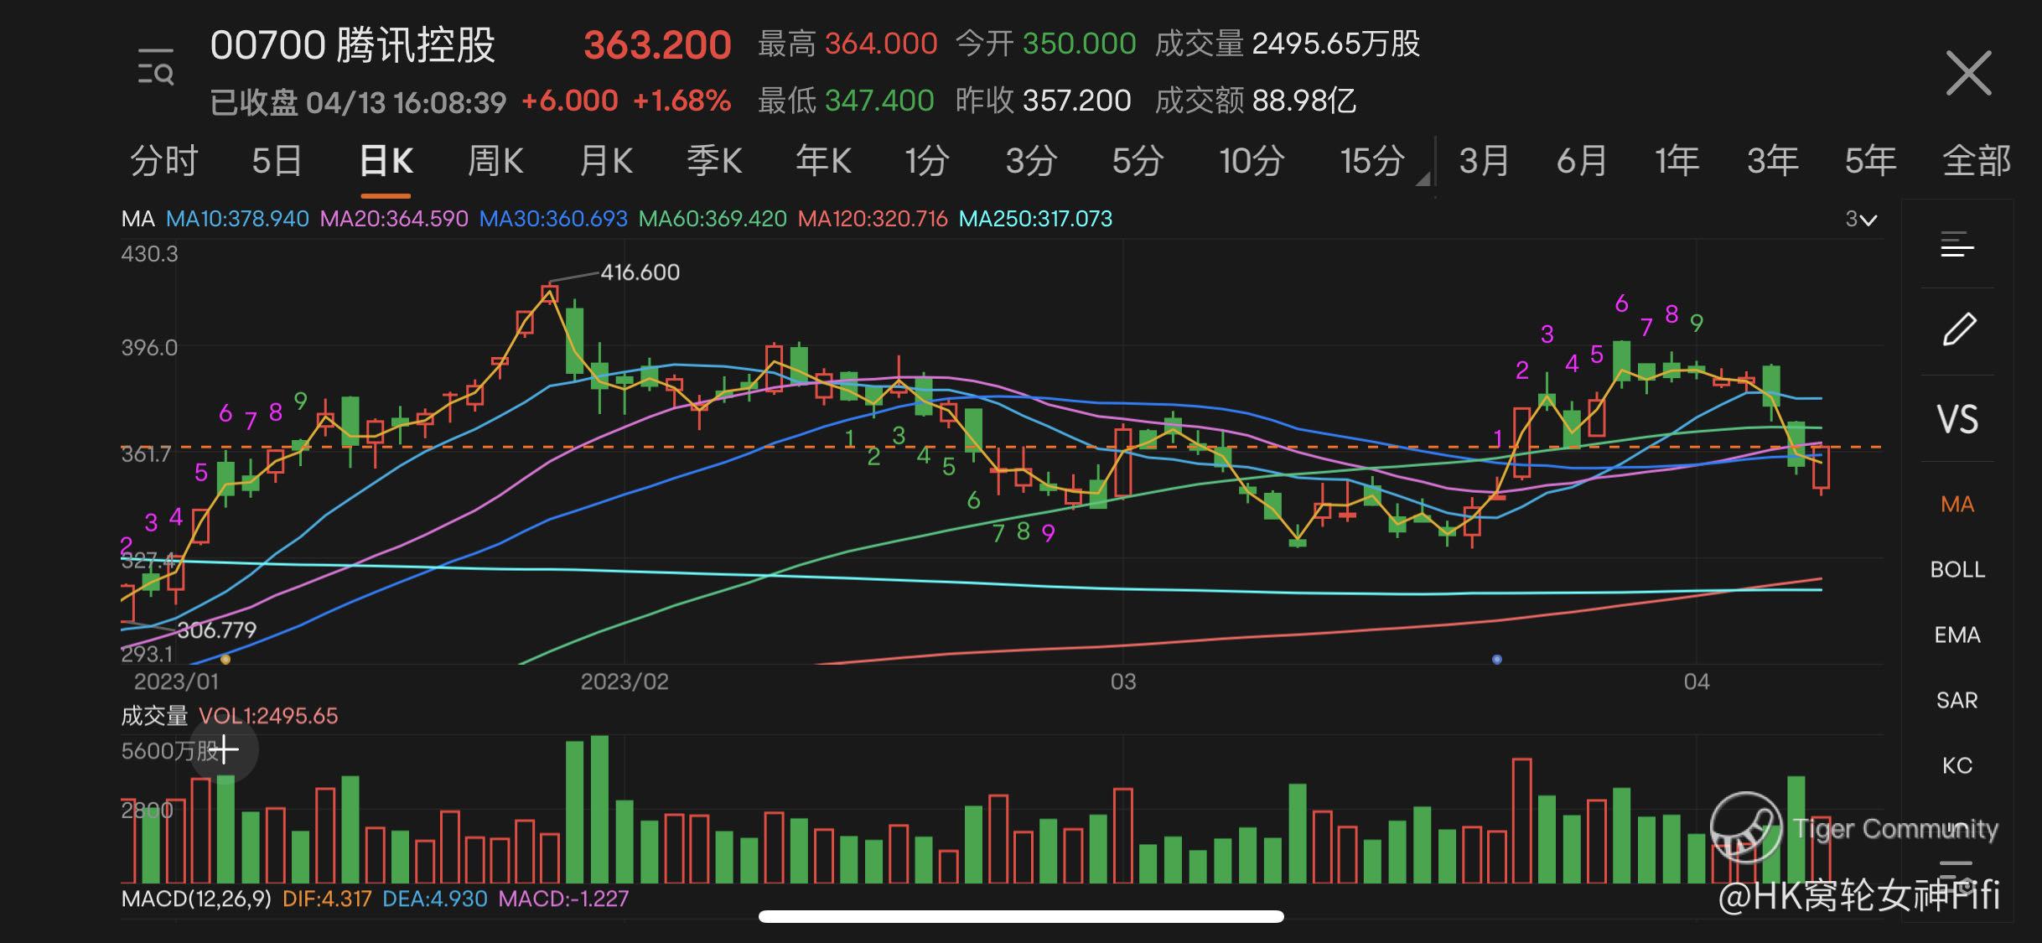Click the crosshair plus icon on the volume panel
The height and width of the screenshot is (943, 2042).
225,749
